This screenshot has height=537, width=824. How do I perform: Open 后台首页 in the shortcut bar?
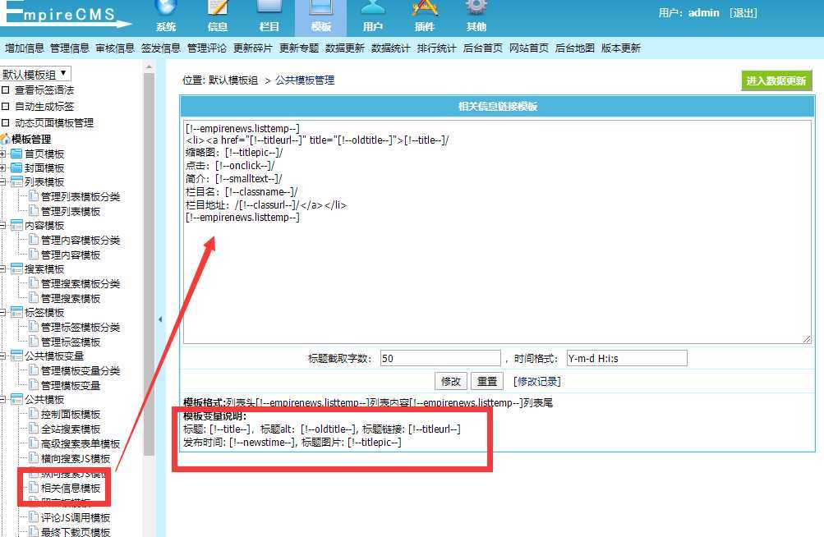[x=483, y=48]
